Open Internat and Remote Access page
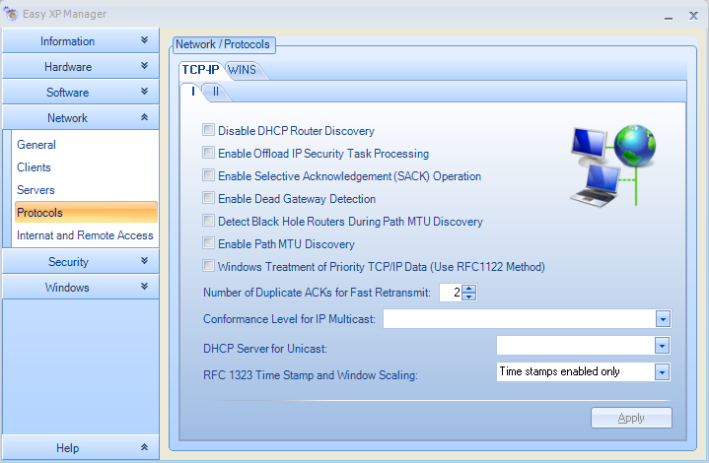This screenshot has height=463, width=709. [85, 235]
